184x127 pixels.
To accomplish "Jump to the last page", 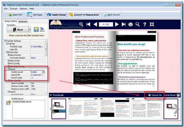I will pos(124,24).
